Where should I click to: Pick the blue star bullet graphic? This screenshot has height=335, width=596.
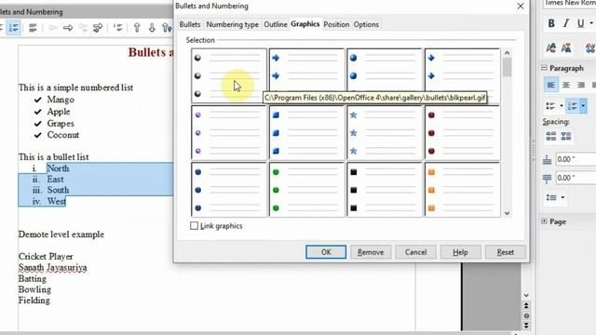point(385,132)
